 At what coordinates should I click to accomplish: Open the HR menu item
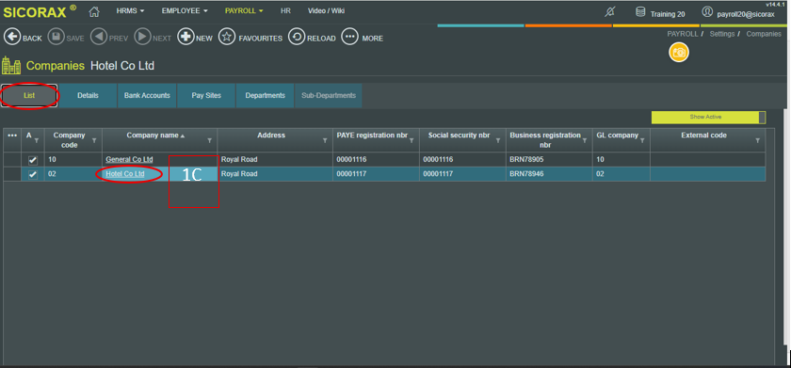pyautogui.click(x=285, y=10)
